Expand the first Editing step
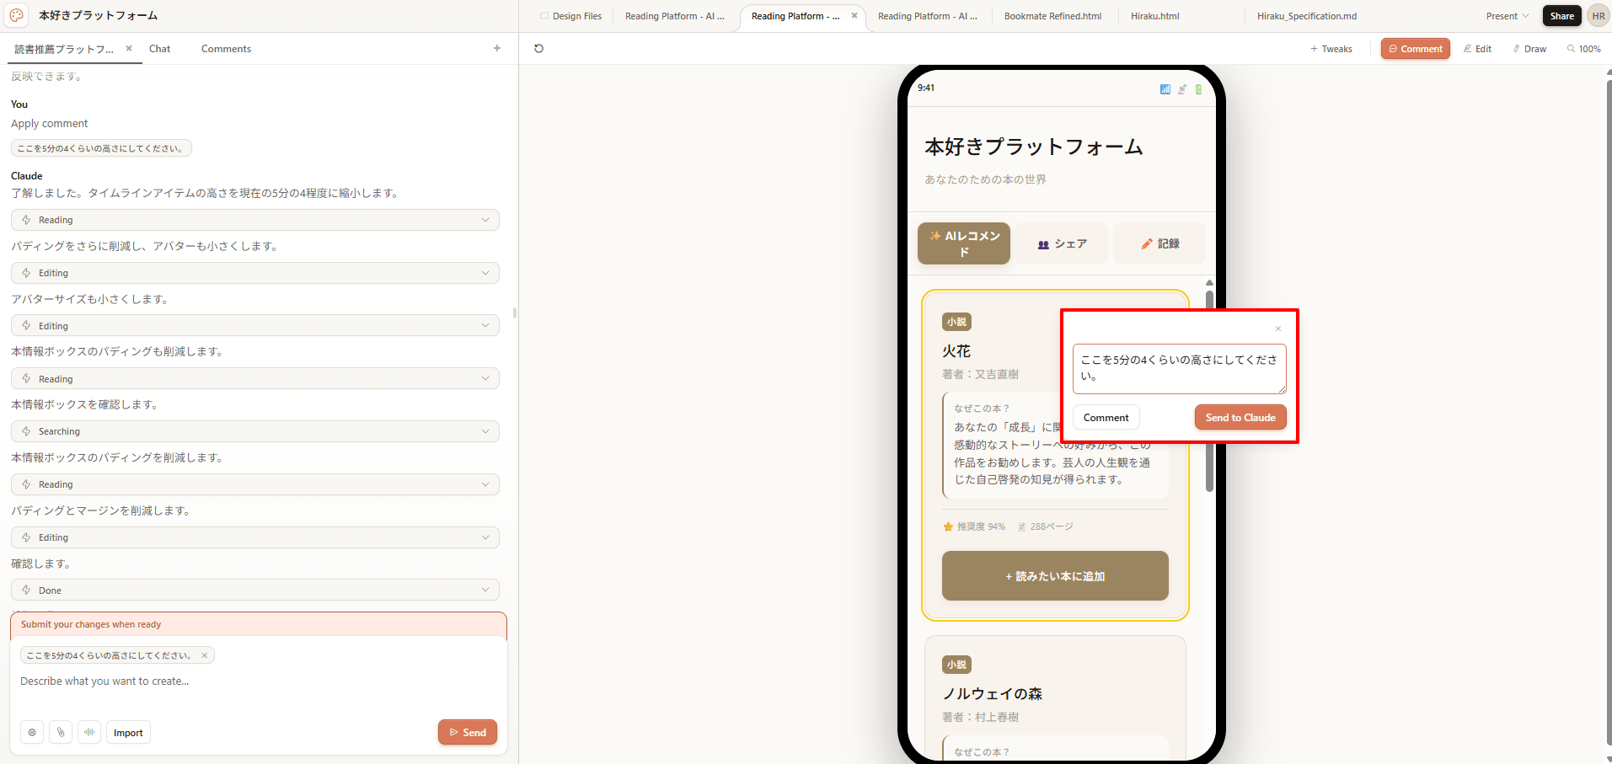 tap(255, 273)
